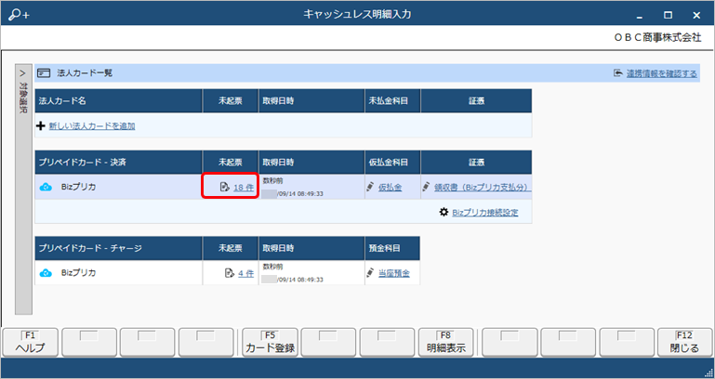Click pencil icon next to 仮払金
This screenshot has width=715, height=379.
pos(370,187)
